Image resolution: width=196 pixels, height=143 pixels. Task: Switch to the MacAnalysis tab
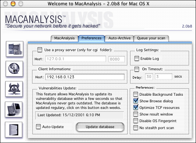pos(65,38)
